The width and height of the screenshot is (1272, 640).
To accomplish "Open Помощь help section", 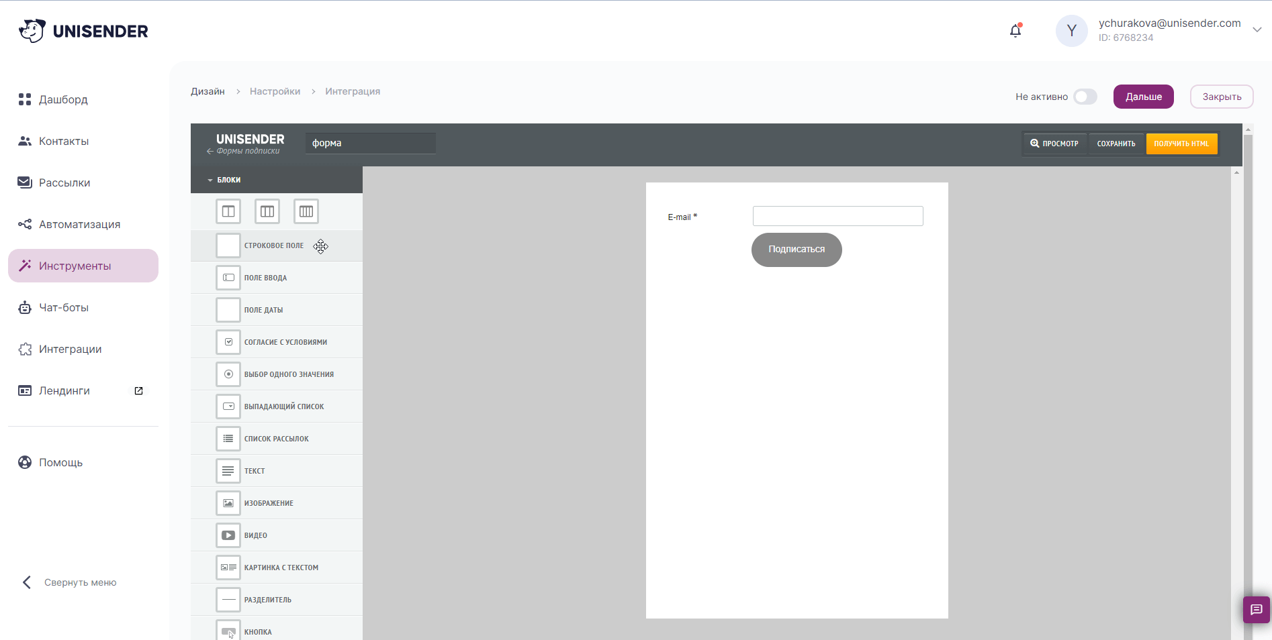I will tap(83, 462).
